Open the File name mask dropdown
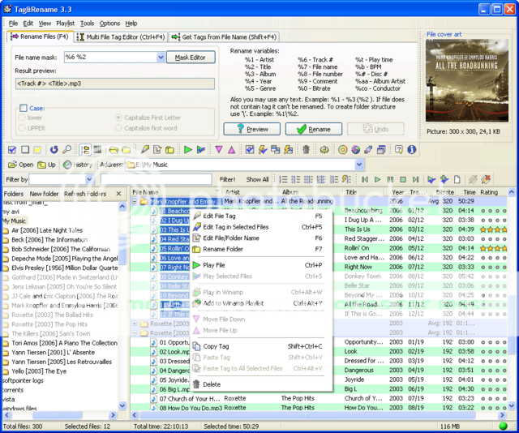 tap(160, 58)
